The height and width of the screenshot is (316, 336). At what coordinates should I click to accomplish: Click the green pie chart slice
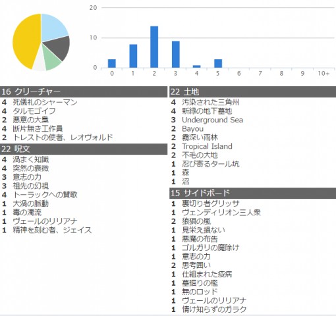[x=51, y=58]
